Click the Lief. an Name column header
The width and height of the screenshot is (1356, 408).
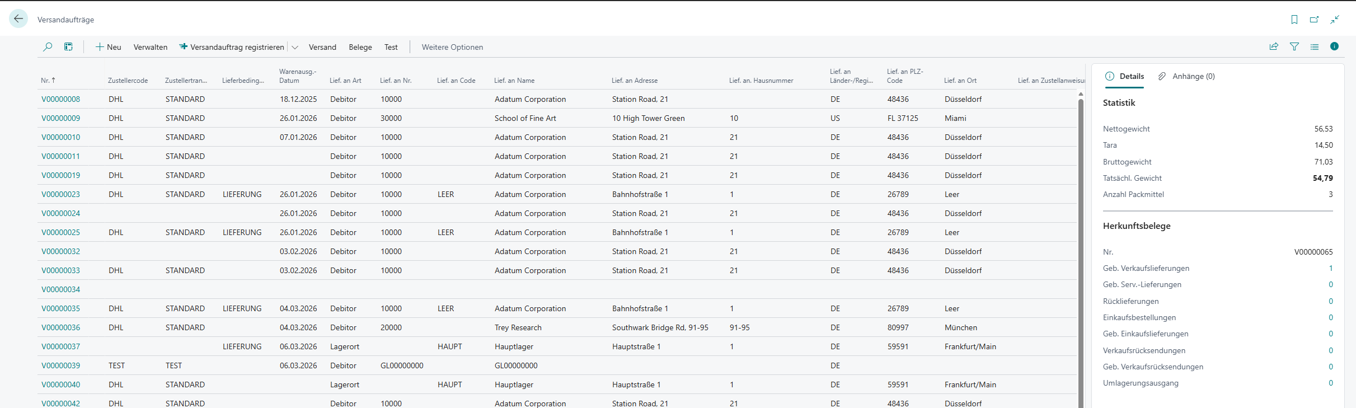[514, 81]
